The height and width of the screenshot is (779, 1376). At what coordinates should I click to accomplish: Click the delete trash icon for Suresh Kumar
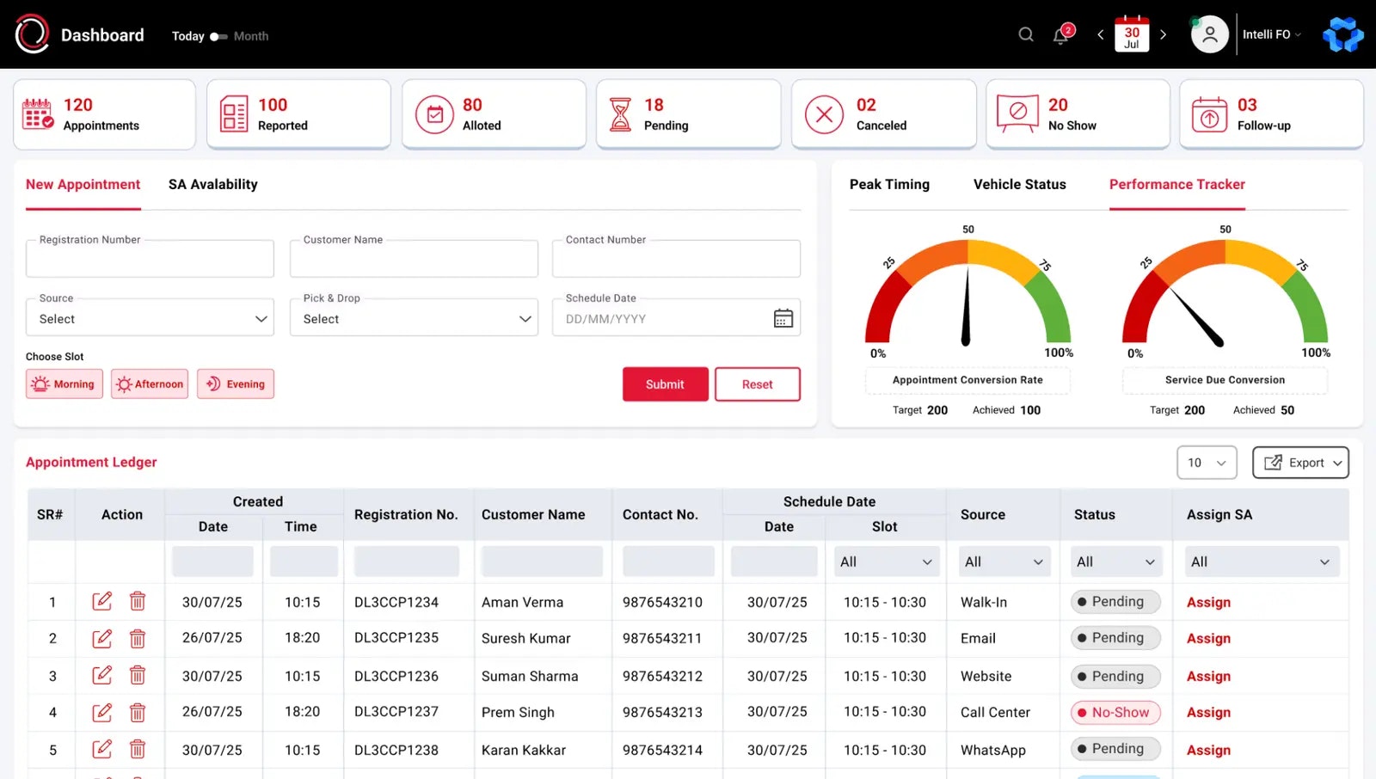(x=138, y=638)
